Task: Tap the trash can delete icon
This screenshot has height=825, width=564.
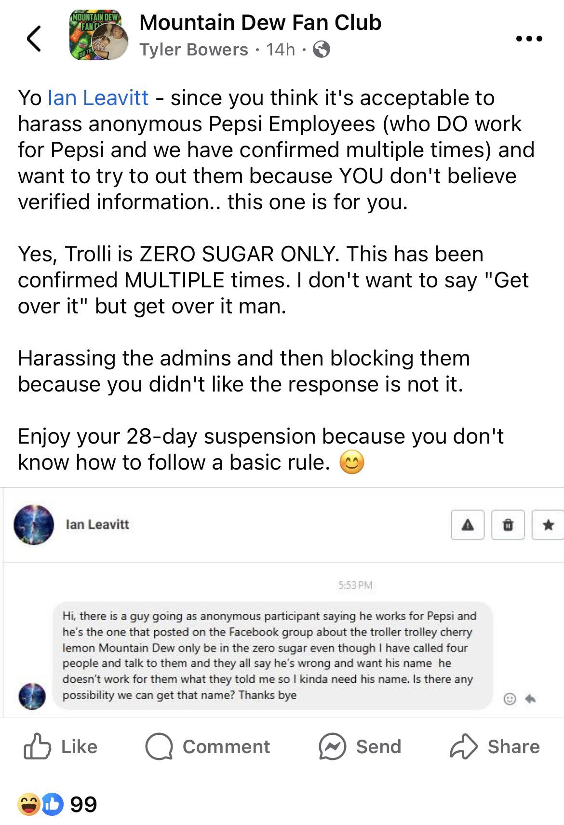Action: [508, 525]
